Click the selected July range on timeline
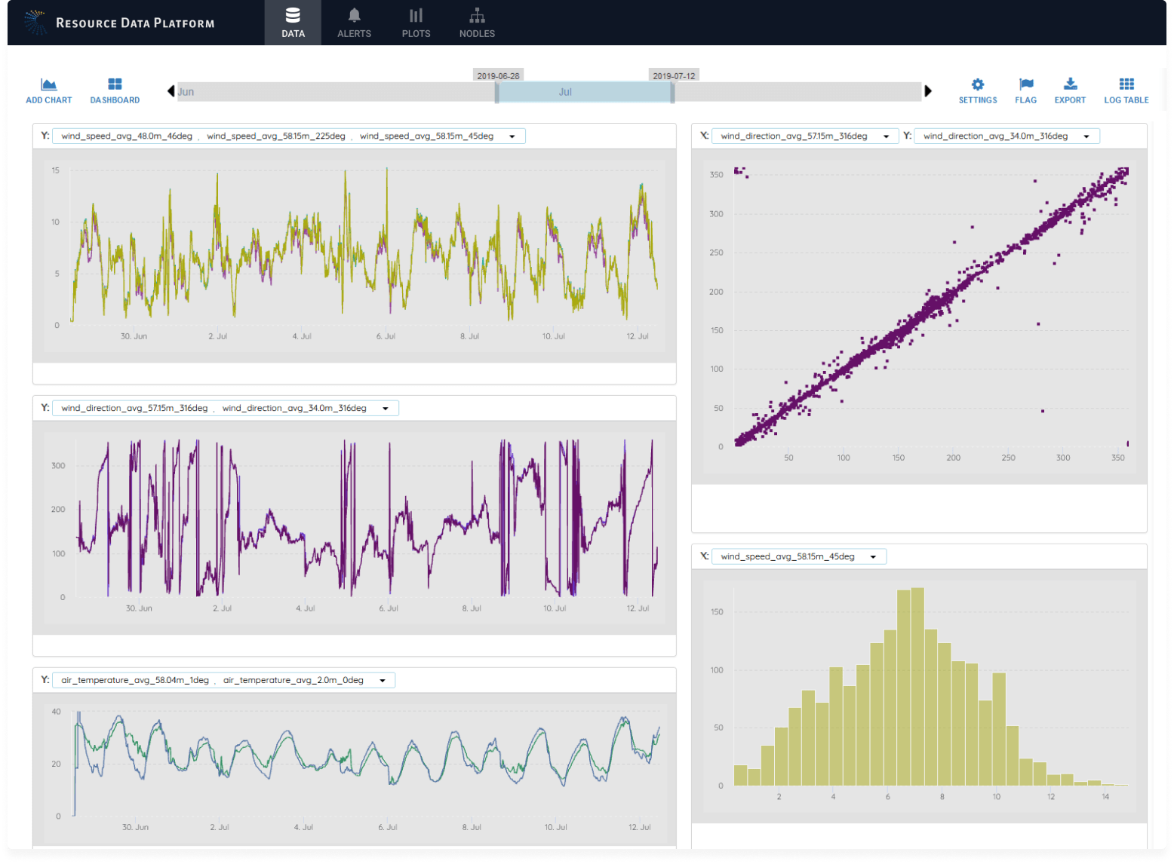The height and width of the screenshot is (864, 1174). pyautogui.click(x=585, y=92)
